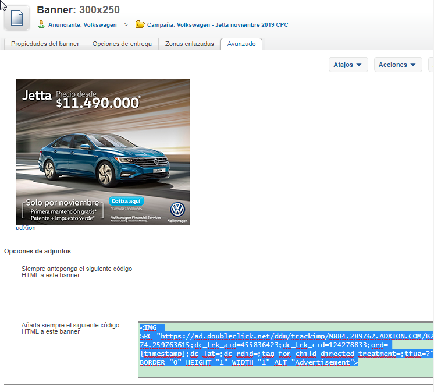The height and width of the screenshot is (392, 434).
Task: Open the Anunciante: Volkswagen link
Action: pos(82,25)
